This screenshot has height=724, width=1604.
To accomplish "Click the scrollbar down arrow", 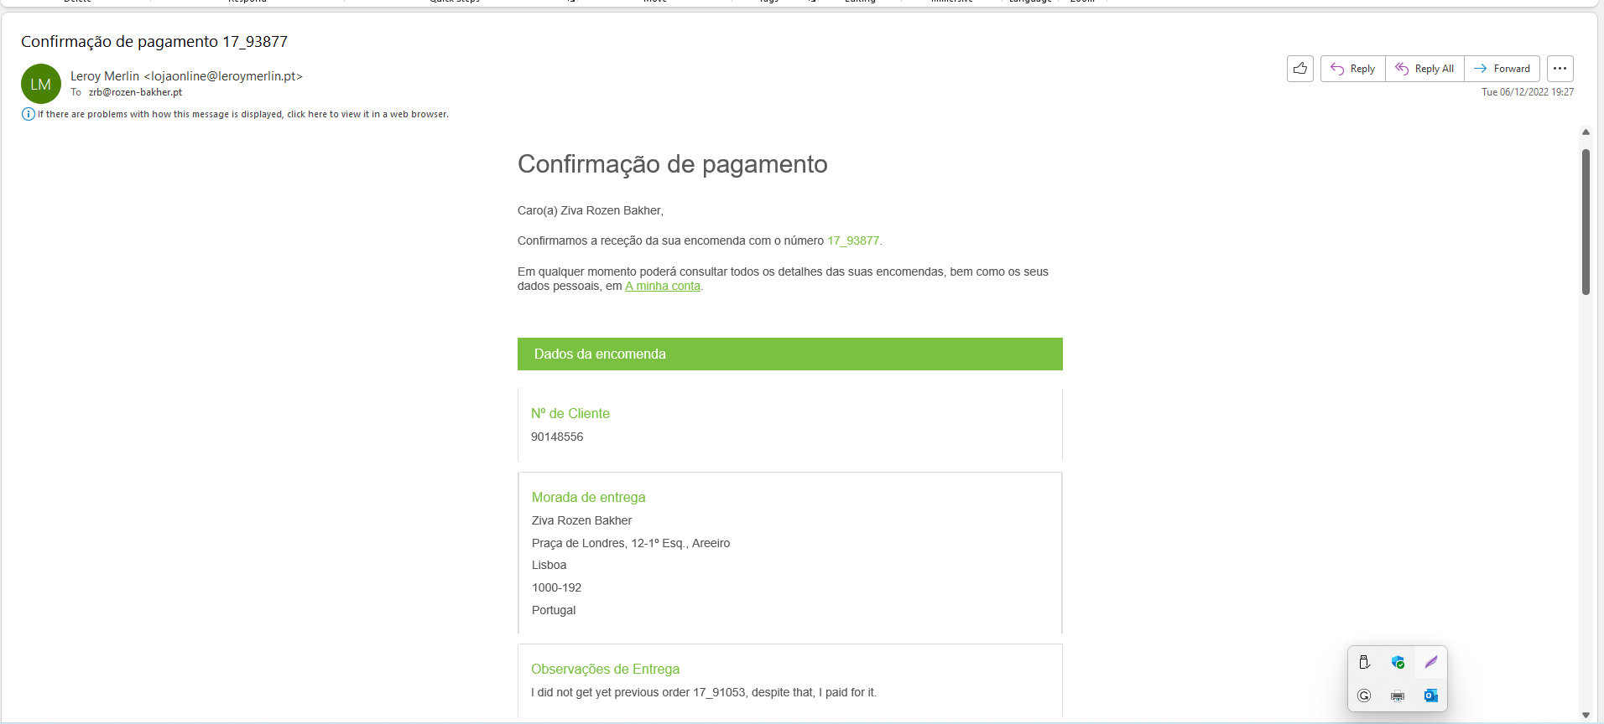I will coord(1586,715).
